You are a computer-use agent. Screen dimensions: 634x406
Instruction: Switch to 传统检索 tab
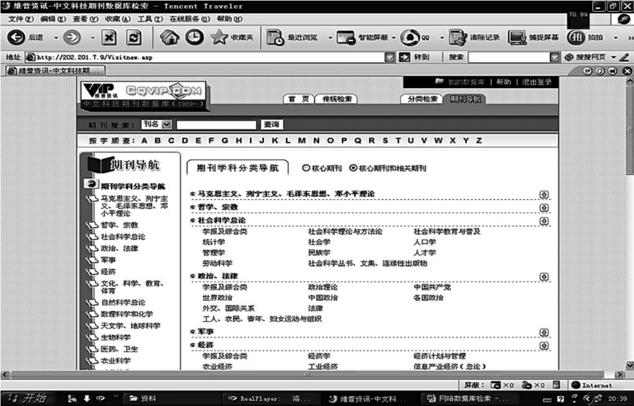(x=337, y=99)
